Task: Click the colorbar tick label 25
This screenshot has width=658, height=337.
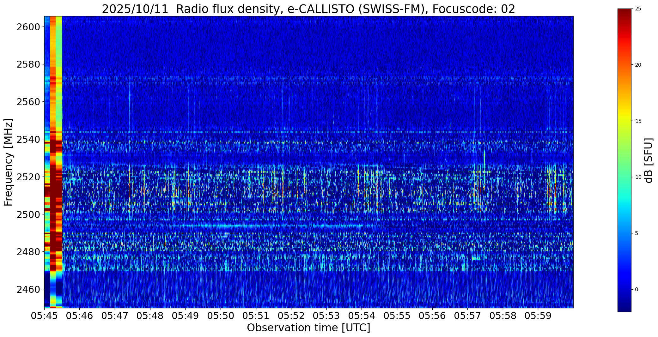Action: pyautogui.click(x=638, y=9)
